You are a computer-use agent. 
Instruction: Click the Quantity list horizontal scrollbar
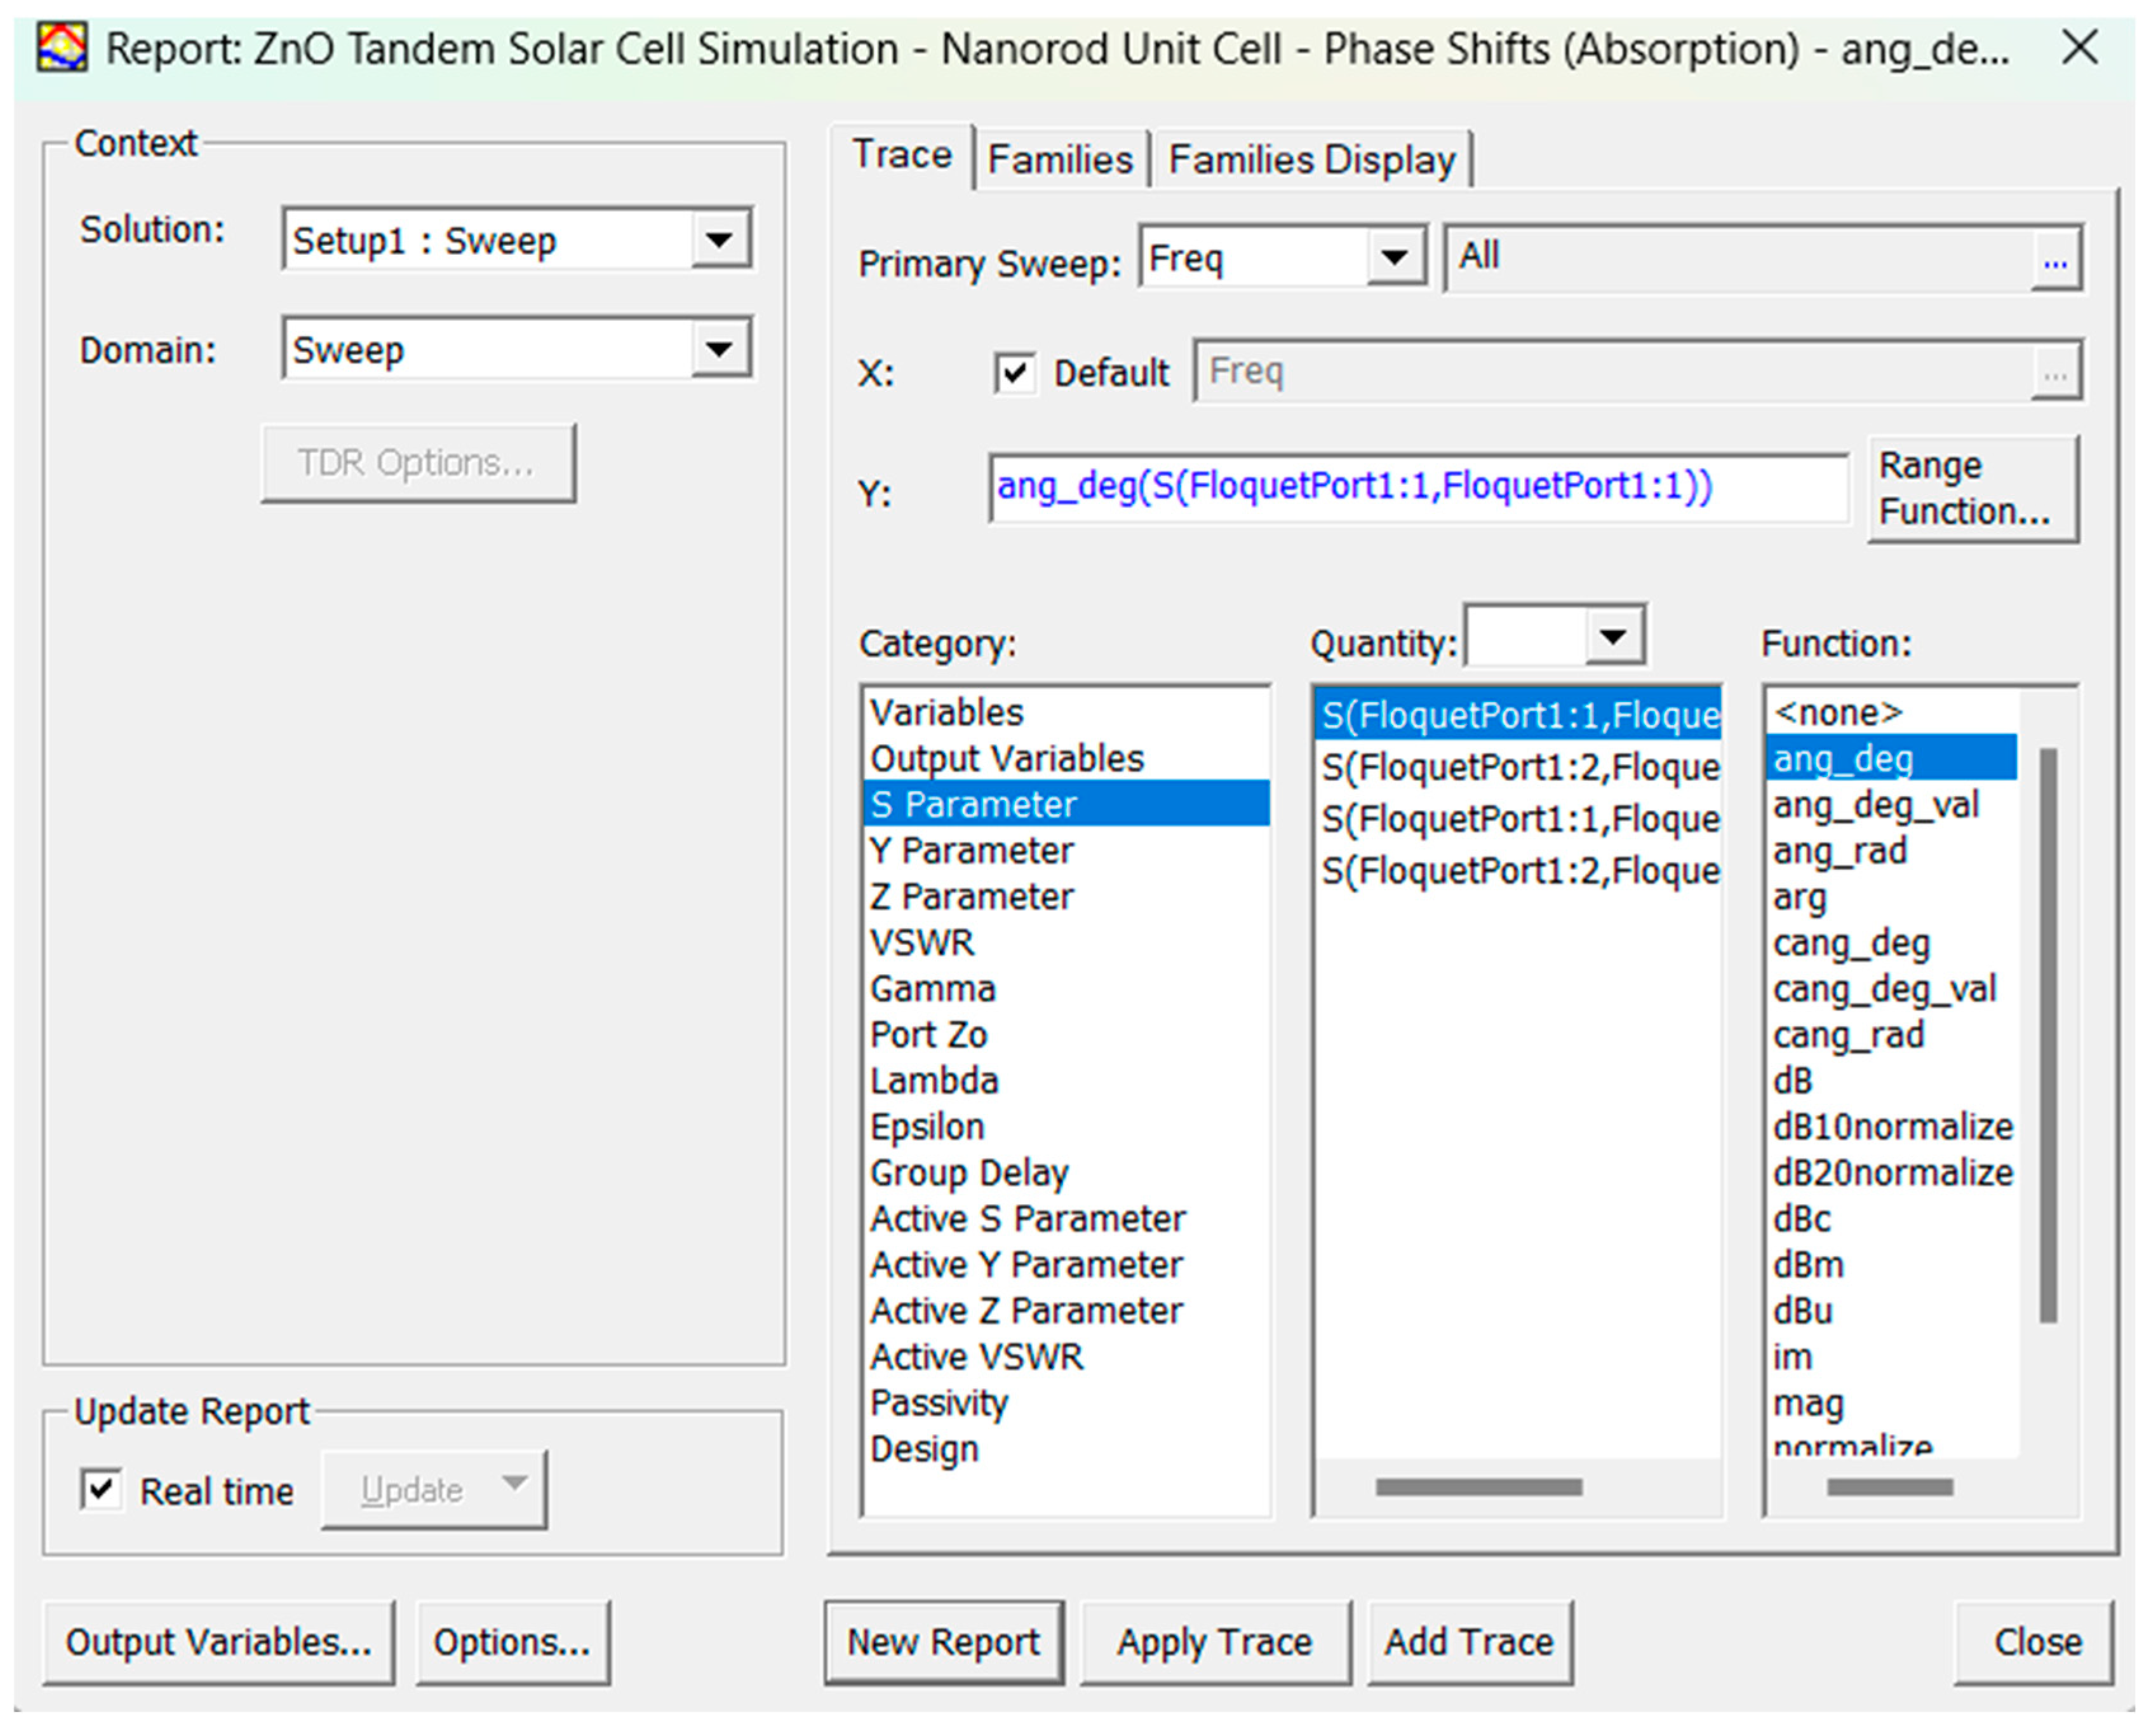point(1478,1487)
